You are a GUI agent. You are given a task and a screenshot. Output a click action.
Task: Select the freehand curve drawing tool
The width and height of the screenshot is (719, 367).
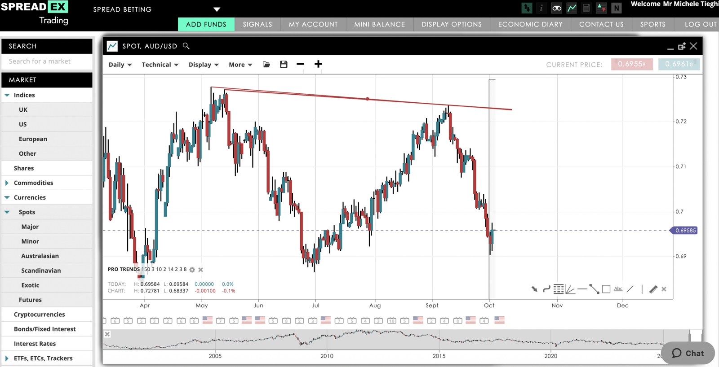click(x=546, y=289)
